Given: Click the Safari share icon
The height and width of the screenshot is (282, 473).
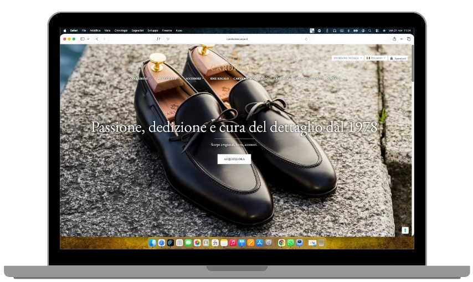Looking at the screenshot, I should pos(394,39).
